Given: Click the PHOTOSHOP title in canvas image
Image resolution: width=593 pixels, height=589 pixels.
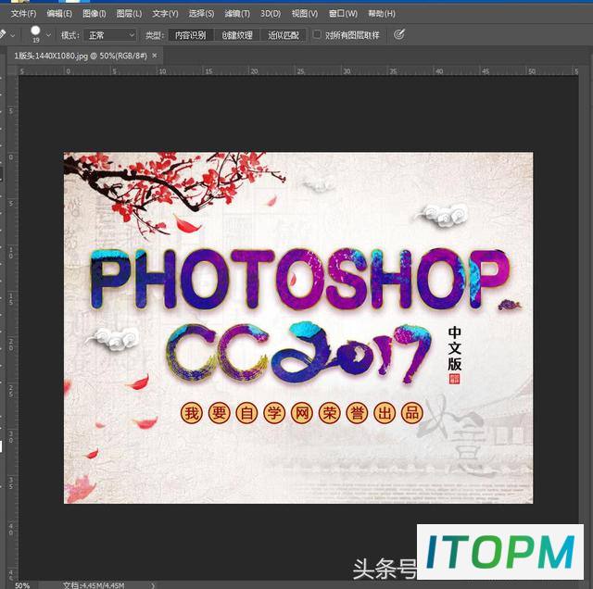Looking at the screenshot, I should [x=300, y=279].
